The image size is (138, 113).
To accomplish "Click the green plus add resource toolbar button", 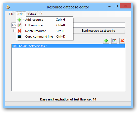I will pyautogui.click(x=106, y=41).
